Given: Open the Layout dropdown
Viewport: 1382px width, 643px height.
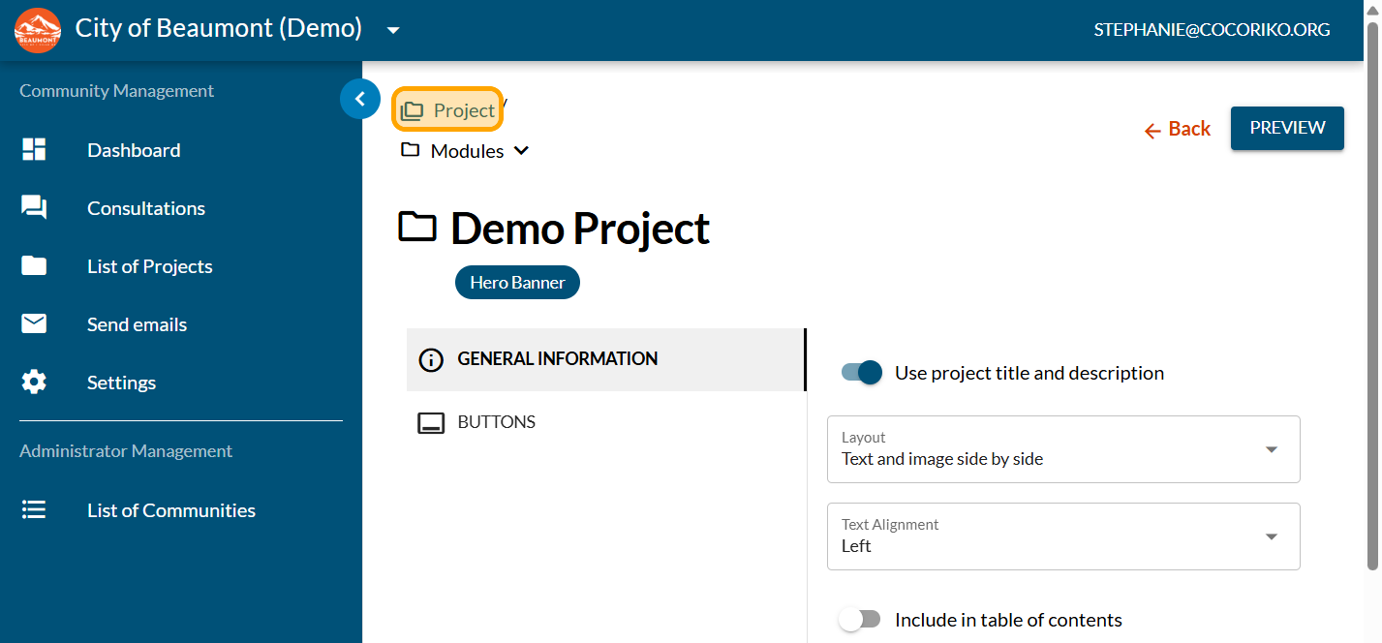Looking at the screenshot, I should (1062, 449).
